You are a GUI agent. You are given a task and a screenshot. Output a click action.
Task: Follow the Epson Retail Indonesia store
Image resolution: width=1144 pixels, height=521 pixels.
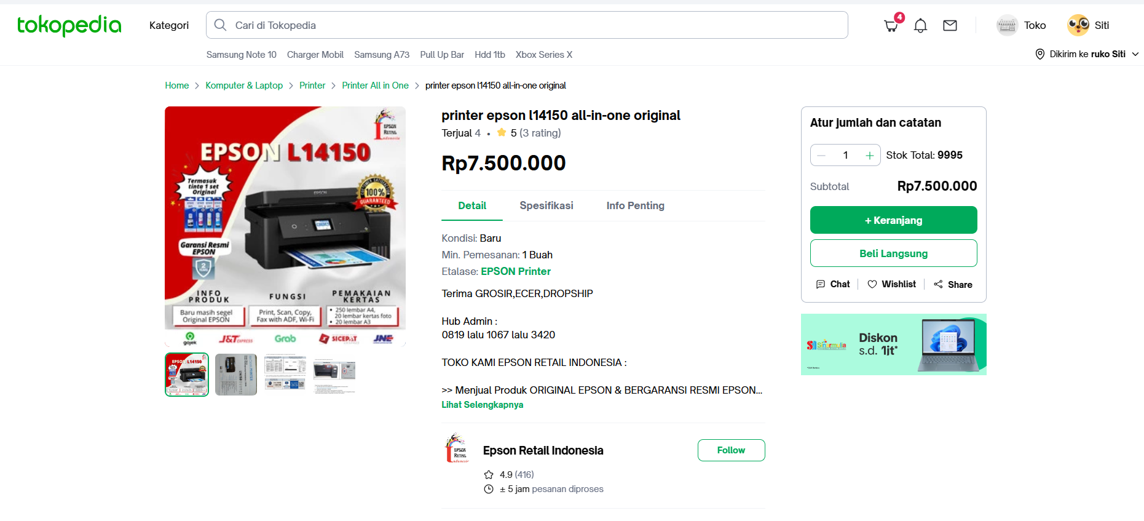[731, 450]
